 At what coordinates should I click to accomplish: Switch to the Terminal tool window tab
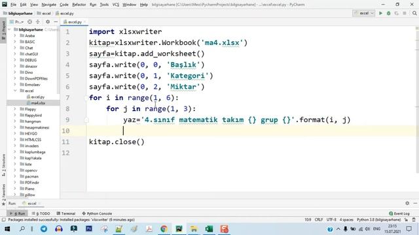[x=65, y=213]
